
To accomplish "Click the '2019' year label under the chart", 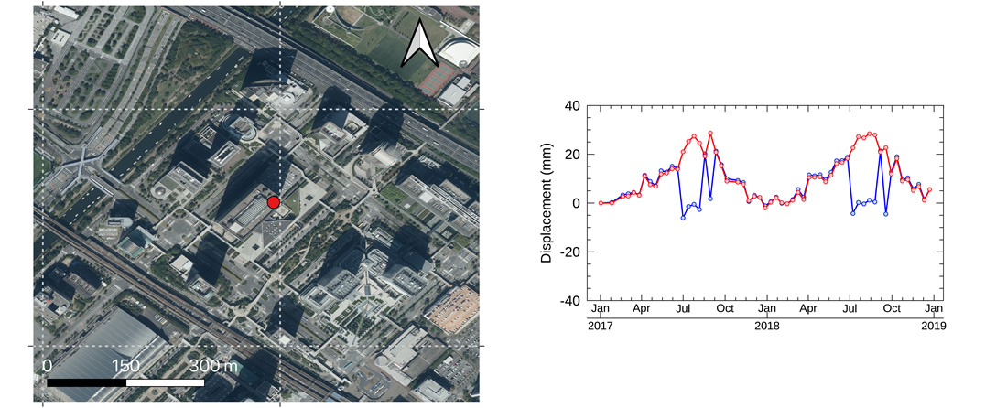I will click(x=933, y=326).
